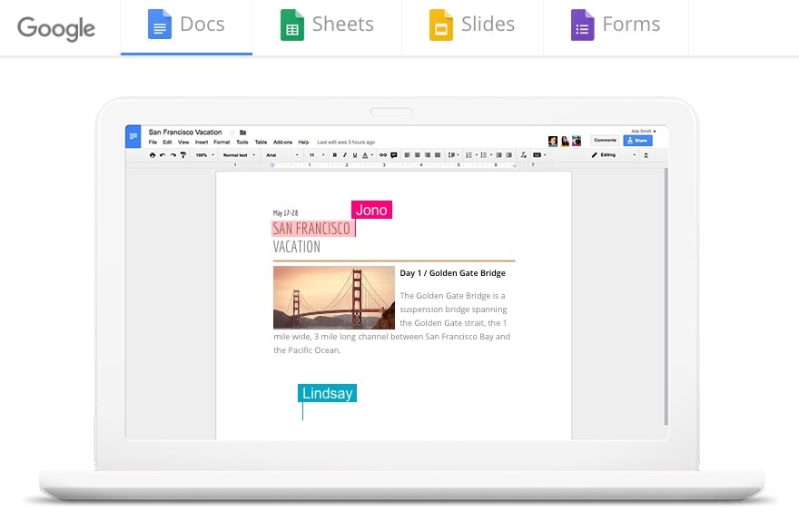Select the Paint format tool
Image resolution: width=799 pixels, height=531 pixels.
pyautogui.click(x=183, y=155)
